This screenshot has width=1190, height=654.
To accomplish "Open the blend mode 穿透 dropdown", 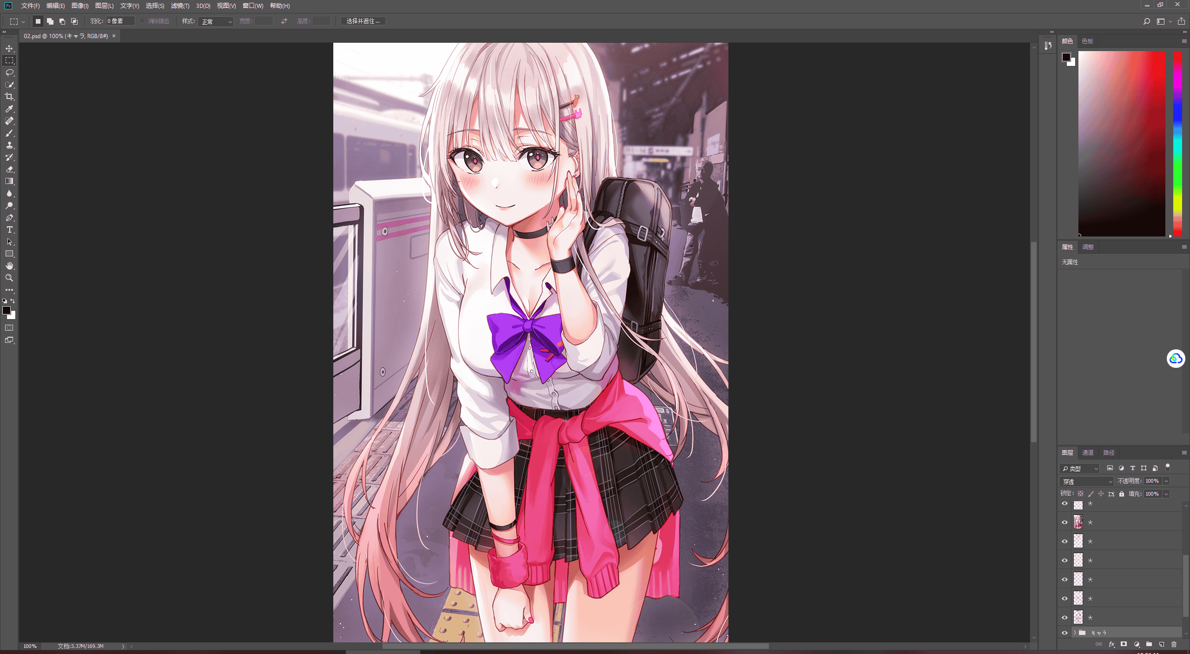I will click(x=1087, y=481).
